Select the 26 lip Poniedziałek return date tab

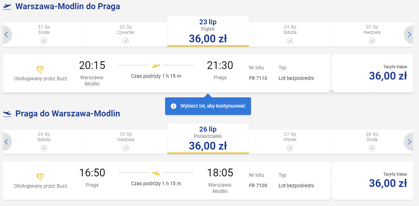208,139
